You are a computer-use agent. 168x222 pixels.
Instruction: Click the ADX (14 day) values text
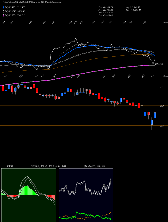(95, 166)
